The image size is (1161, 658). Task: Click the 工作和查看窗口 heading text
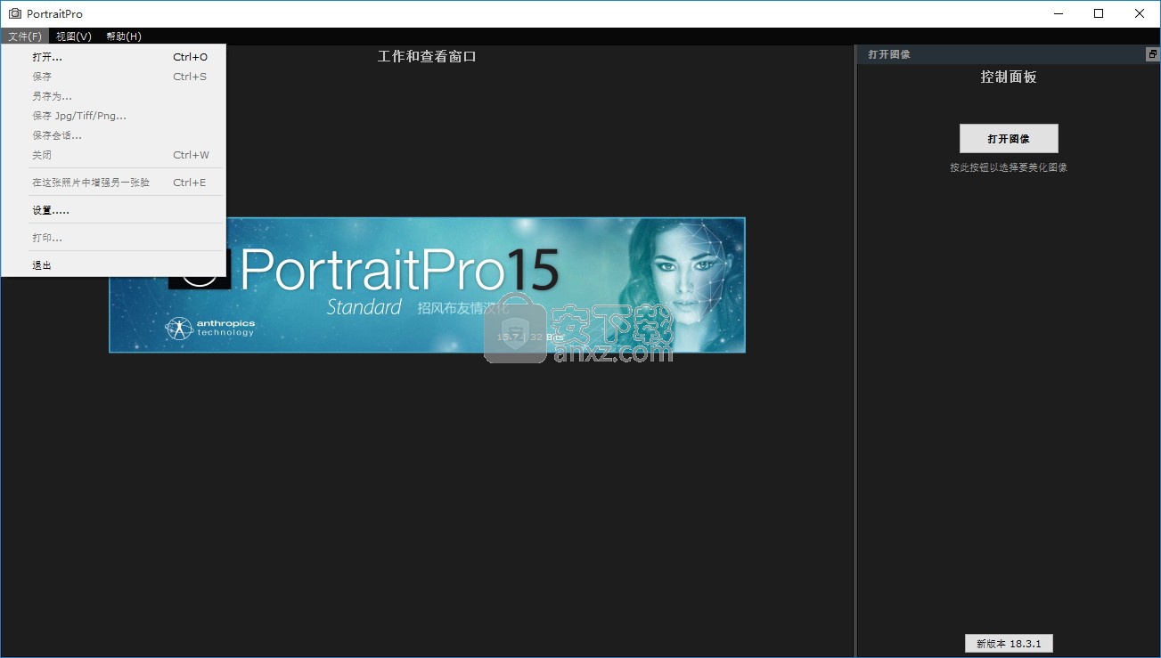(427, 56)
